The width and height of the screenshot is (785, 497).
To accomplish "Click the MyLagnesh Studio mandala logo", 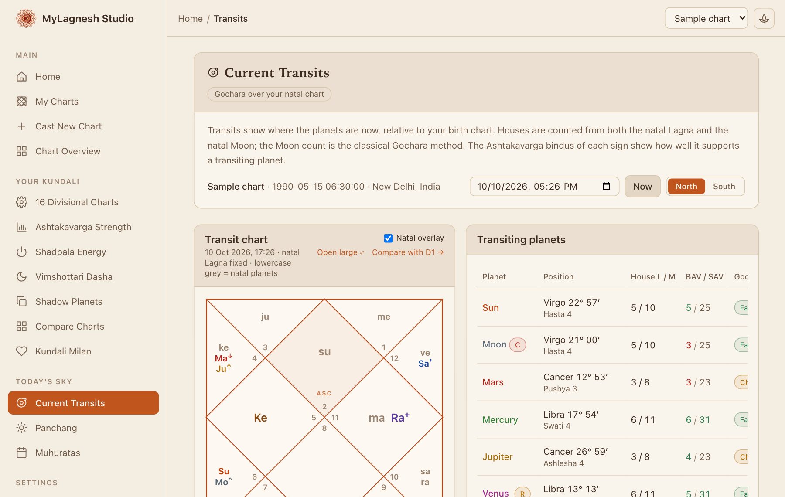I will click(26, 18).
